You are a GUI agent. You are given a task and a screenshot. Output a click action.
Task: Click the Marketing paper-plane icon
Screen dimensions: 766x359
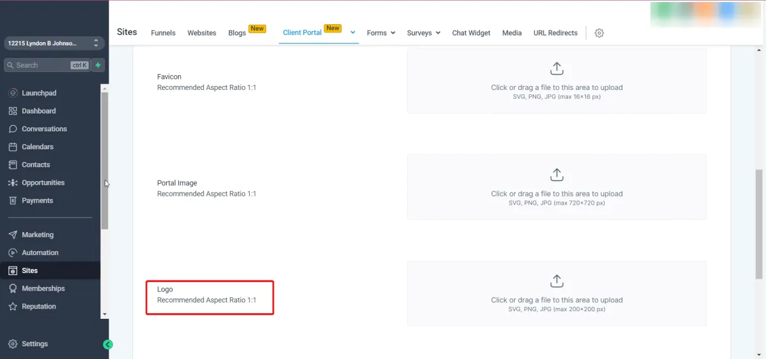pyautogui.click(x=13, y=235)
